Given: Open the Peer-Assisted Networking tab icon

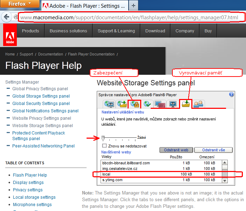Looking at the screenshot, I should point(198,104).
